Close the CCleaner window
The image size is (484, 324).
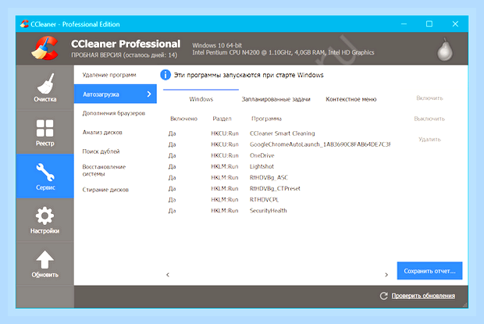pyautogui.click(x=455, y=23)
